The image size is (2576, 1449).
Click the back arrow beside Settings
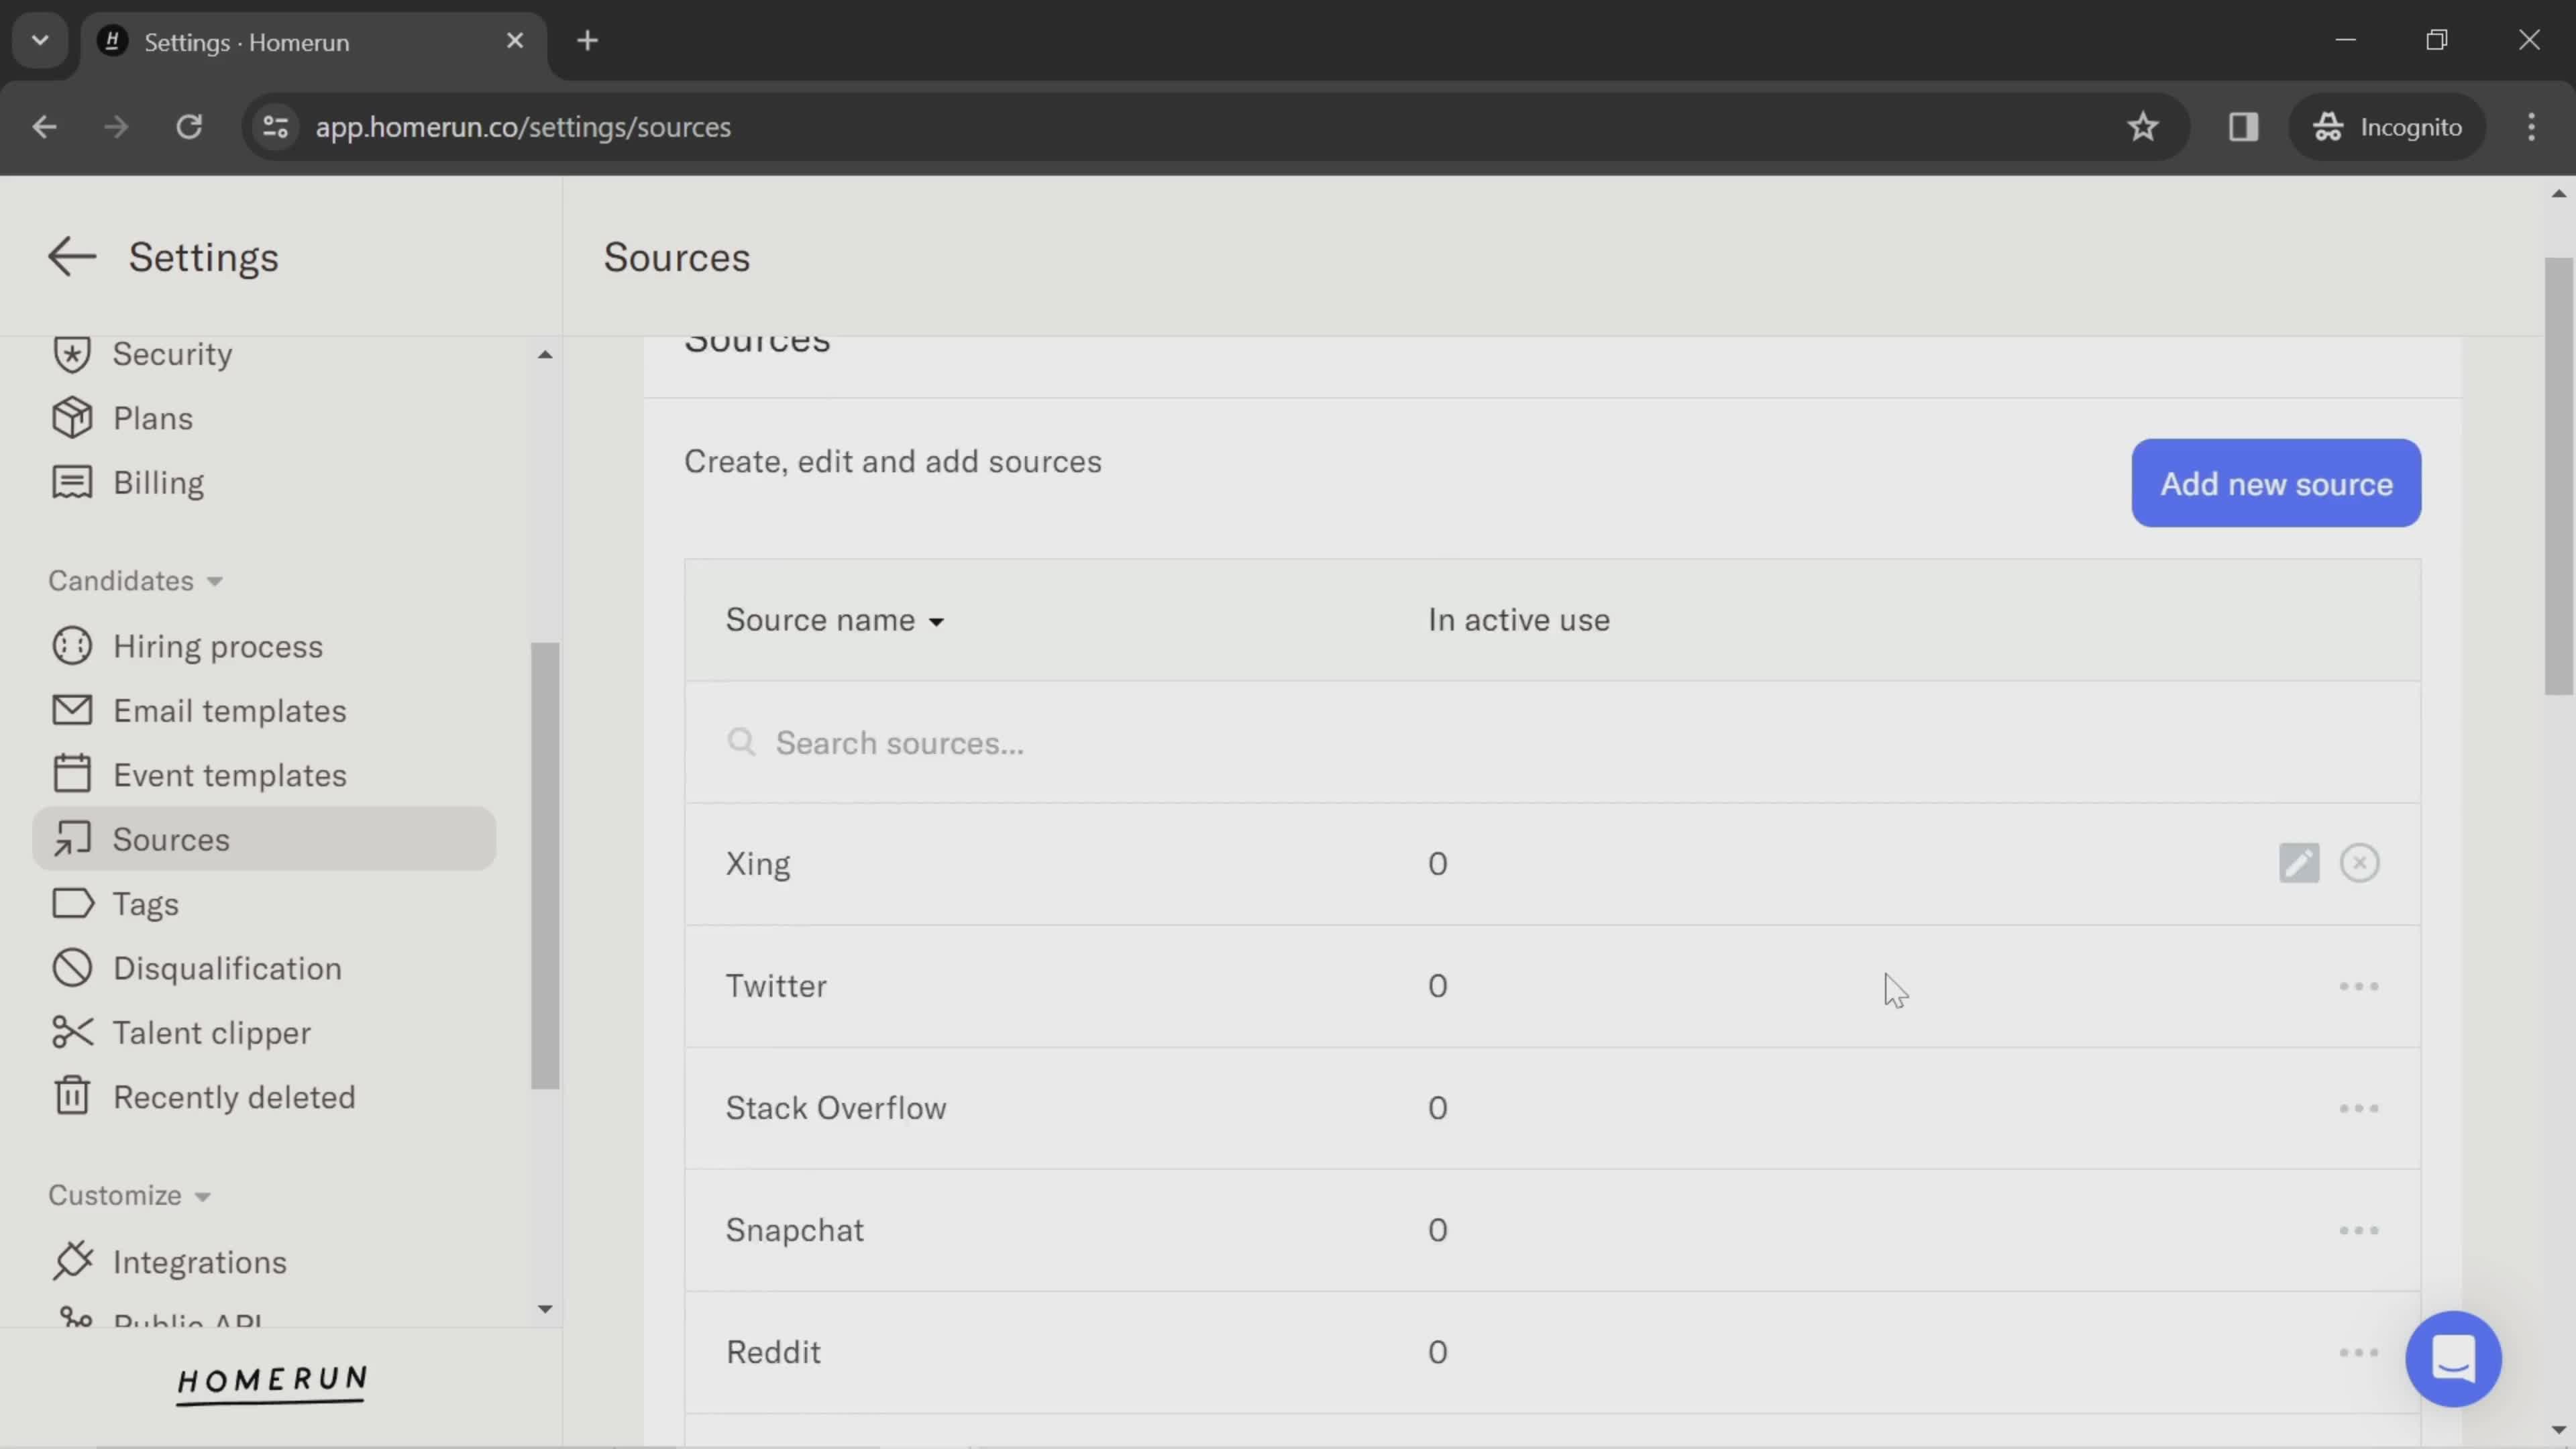click(x=72, y=257)
